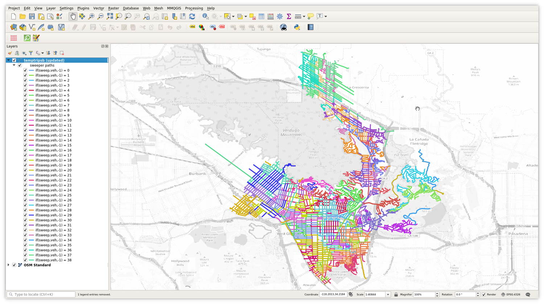Open the Python console icon
The height and width of the screenshot is (304, 544).
coord(297,27)
